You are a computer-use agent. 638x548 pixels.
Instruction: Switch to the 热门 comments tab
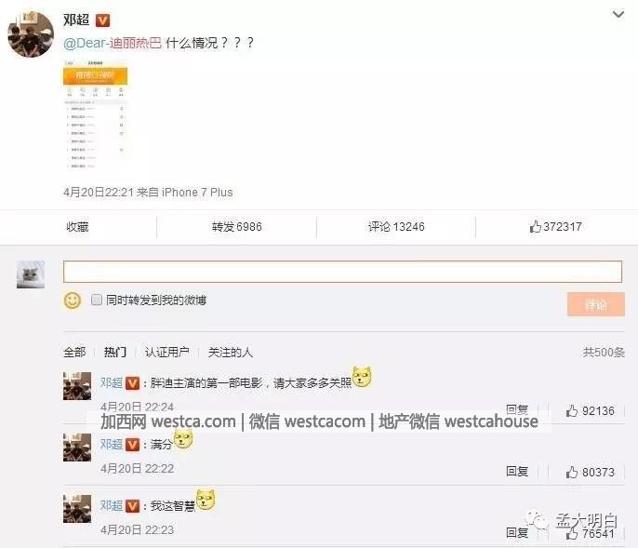115,352
